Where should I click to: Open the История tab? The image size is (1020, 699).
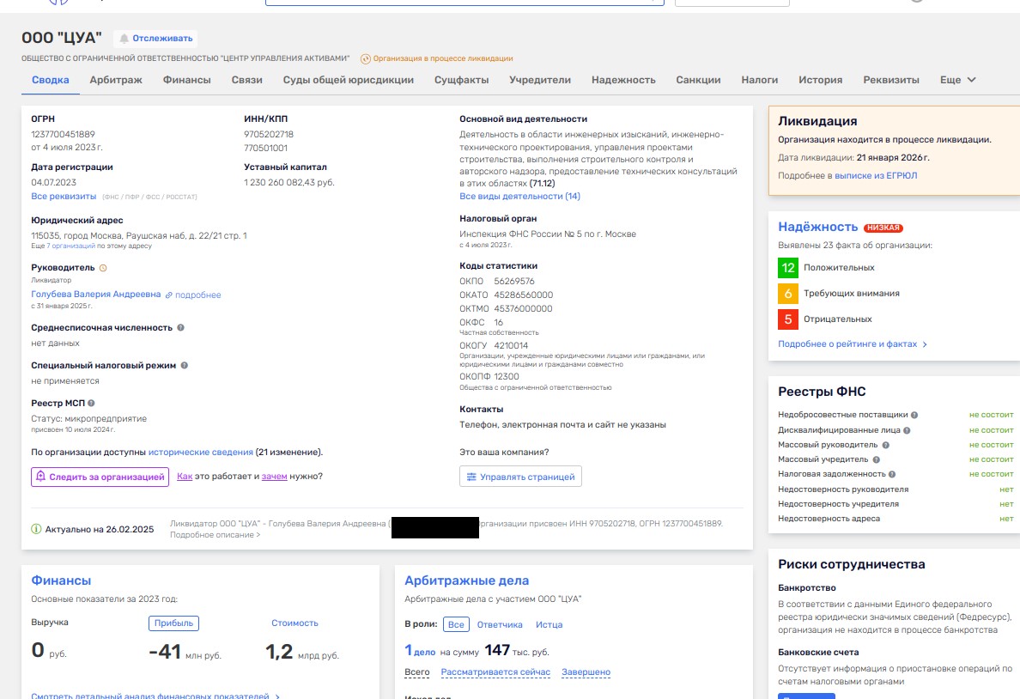(820, 80)
